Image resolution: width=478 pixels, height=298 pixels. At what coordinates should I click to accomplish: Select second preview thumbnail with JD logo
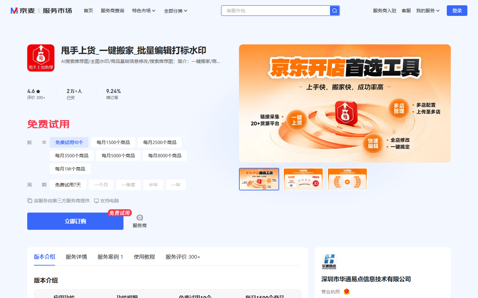coord(303,179)
